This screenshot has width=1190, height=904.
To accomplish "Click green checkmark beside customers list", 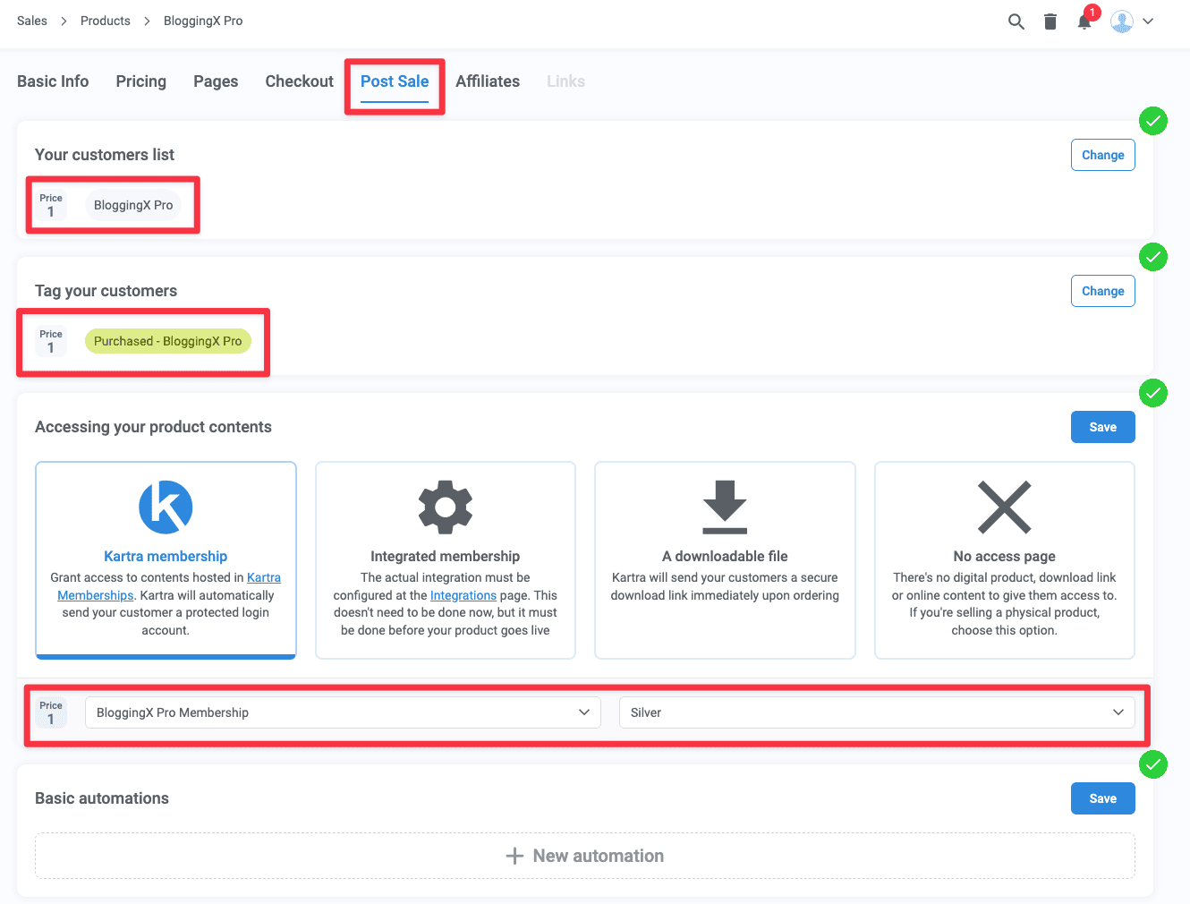I will tap(1152, 121).
